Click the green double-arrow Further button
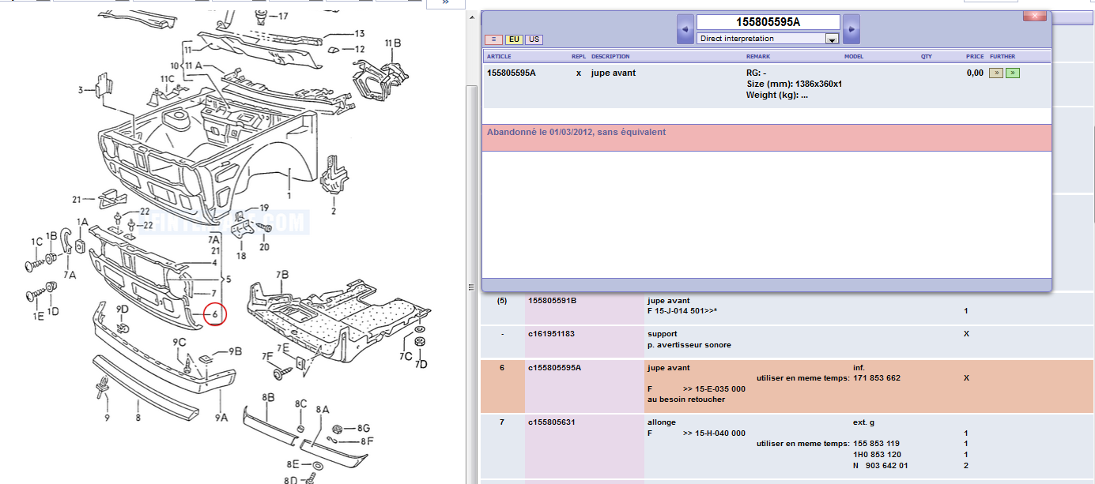Screen dimensions: 1095x484 pos(1012,73)
